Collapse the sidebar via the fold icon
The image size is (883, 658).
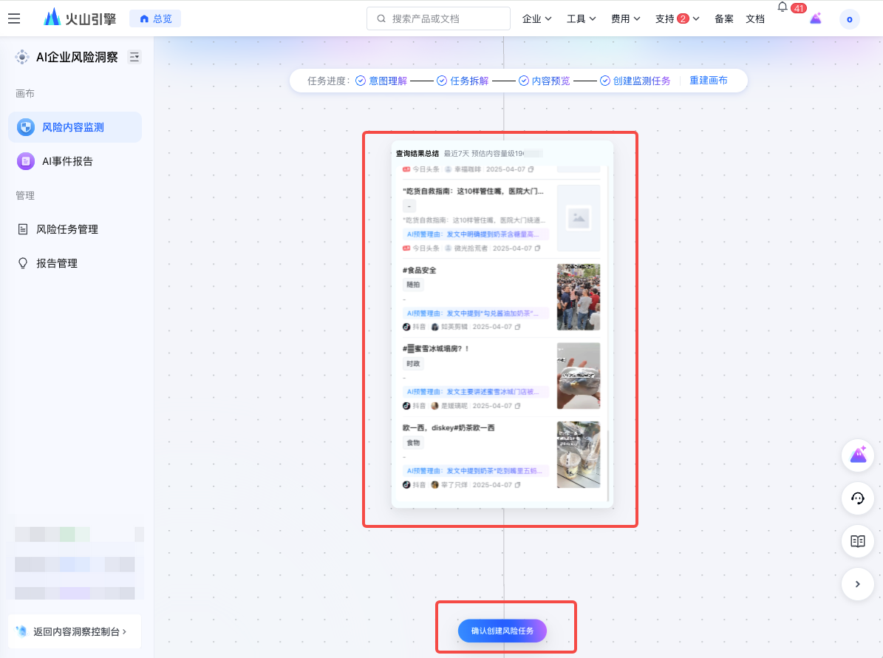(x=134, y=57)
